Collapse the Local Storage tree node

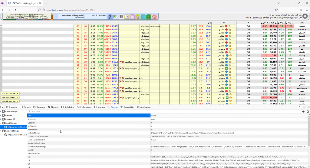click(x=1, y=123)
